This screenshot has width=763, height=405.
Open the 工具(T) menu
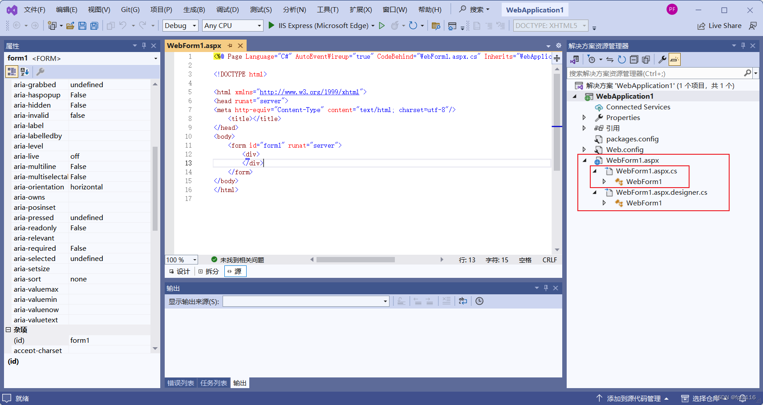tap(328, 10)
